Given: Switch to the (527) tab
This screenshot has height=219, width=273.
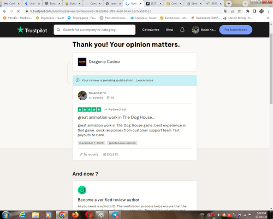Looking at the screenshot, I should tap(154, 4).
